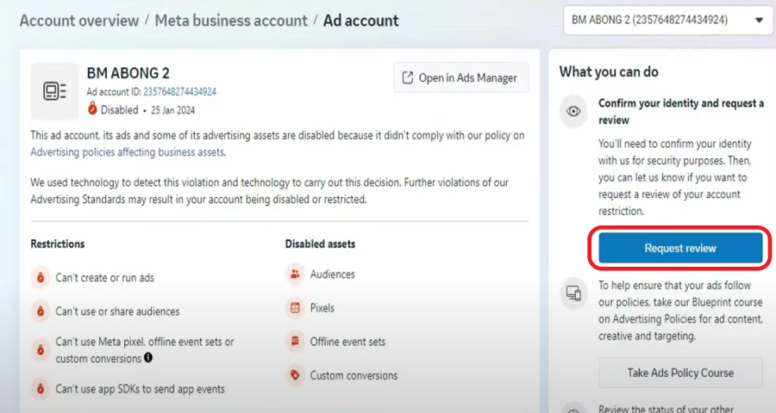This screenshot has height=413, width=776.
Task: Click the info icon after custom conversions
Action: pos(148,357)
